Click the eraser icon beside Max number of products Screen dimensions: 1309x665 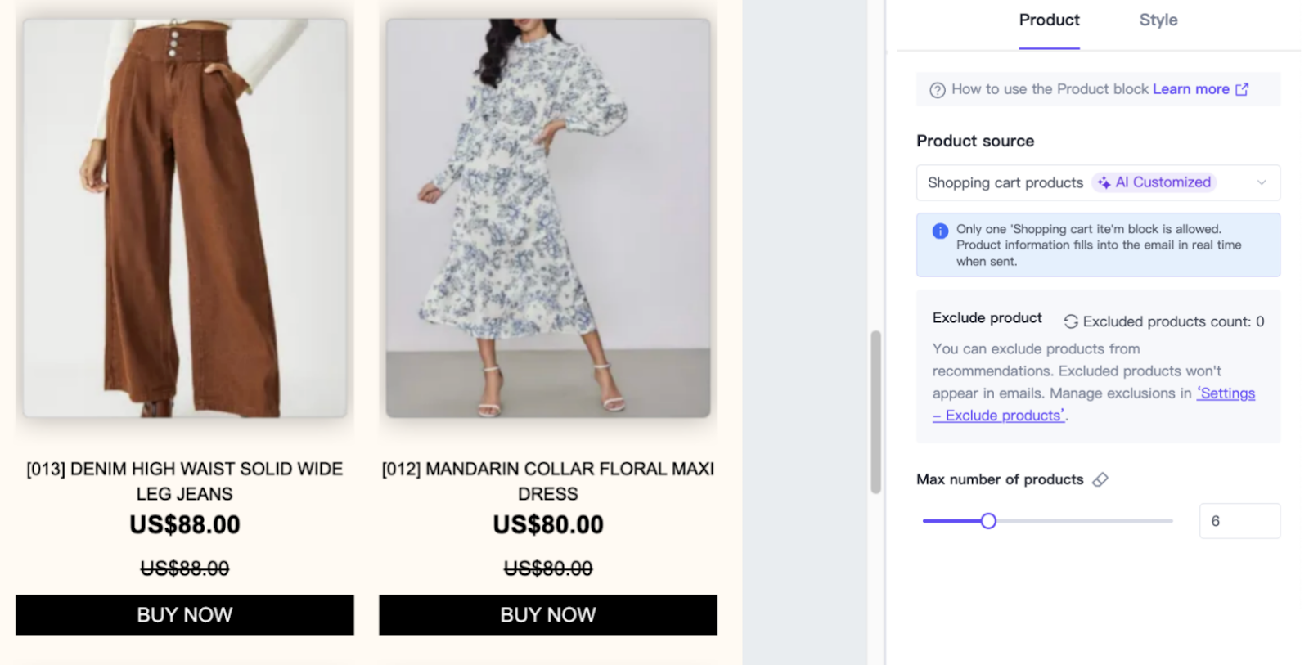[1100, 479]
